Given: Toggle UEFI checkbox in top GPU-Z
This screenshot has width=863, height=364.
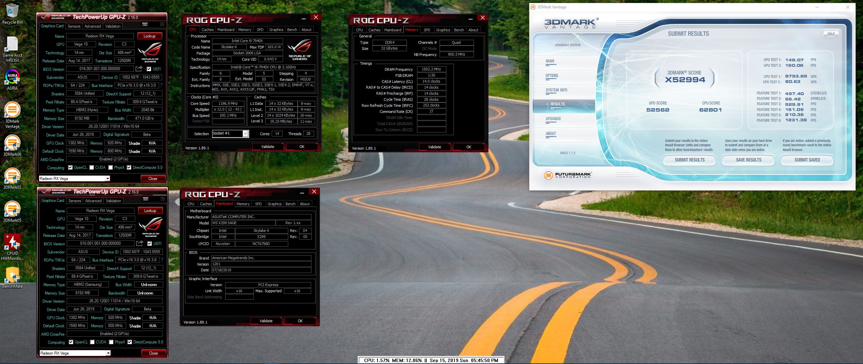Looking at the screenshot, I should coord(149,69).
